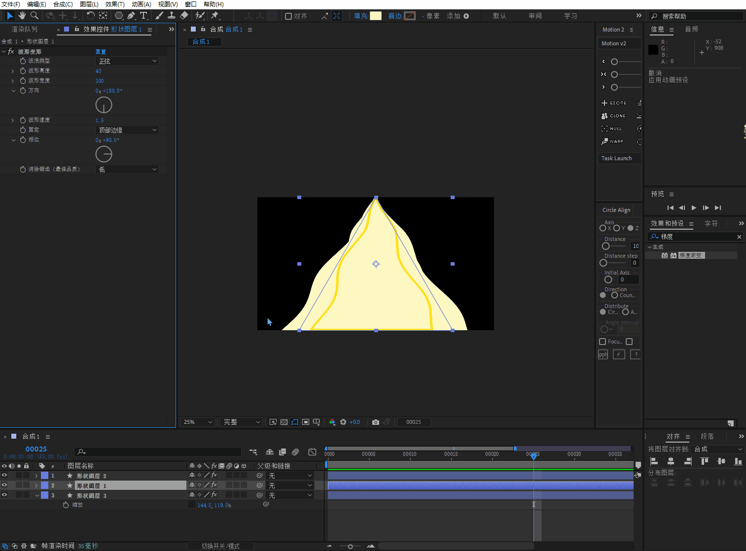
Task: Select the Clone Stamp tool
Action: [172, 16]
